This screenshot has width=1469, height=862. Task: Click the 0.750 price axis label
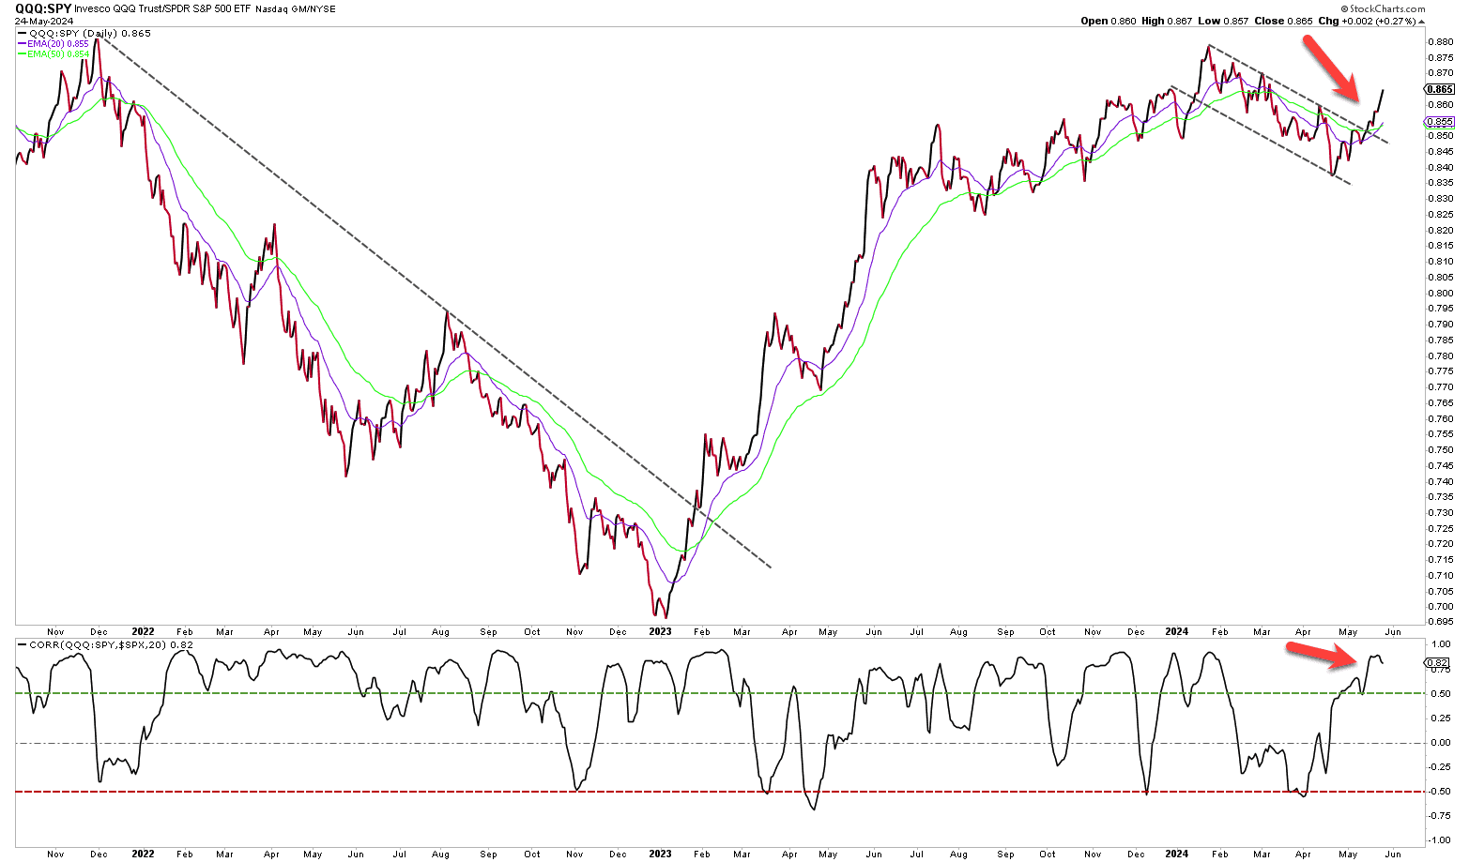1441,450
